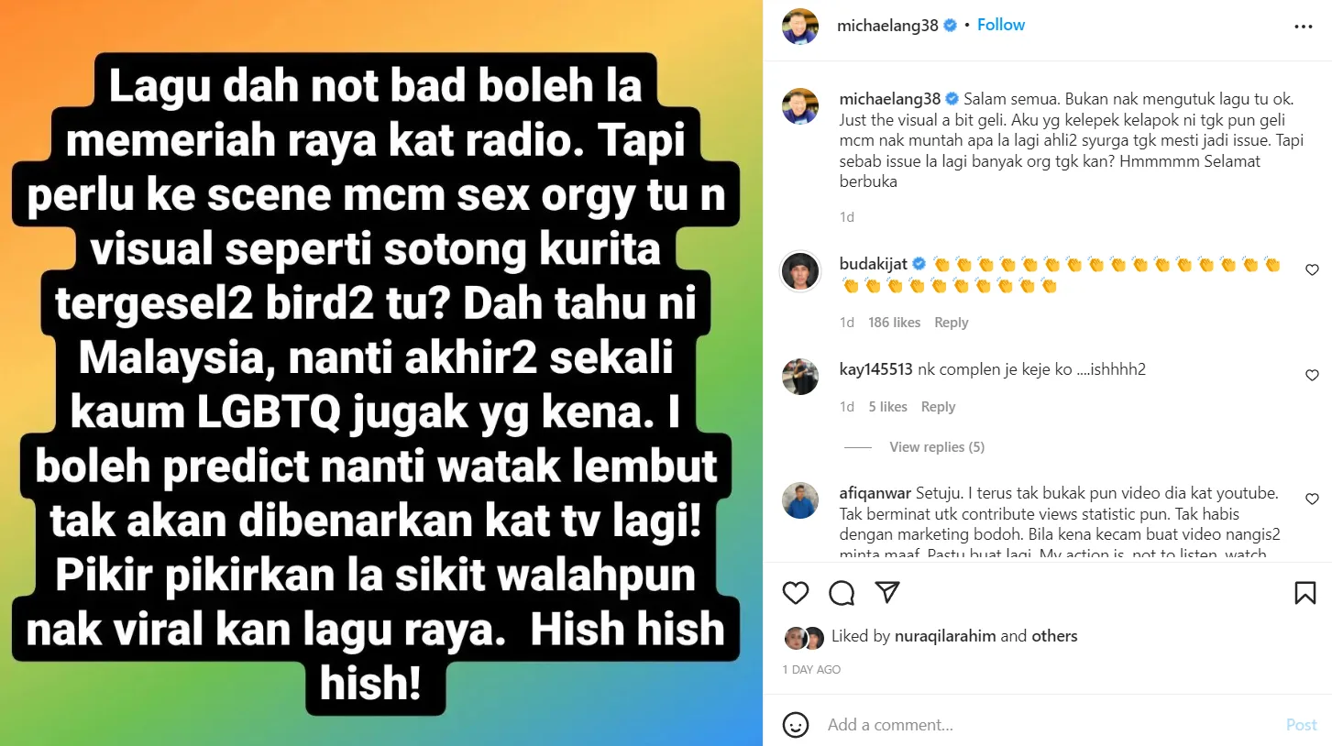Open others who liked the post
1332x746 pixels.
1054,636
